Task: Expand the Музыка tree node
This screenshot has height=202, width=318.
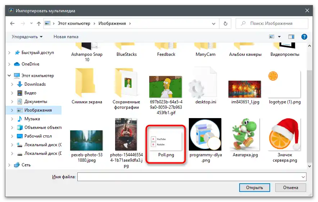Action: [12, 119]
